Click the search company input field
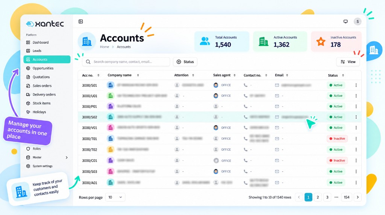 [x=126, y=62]
